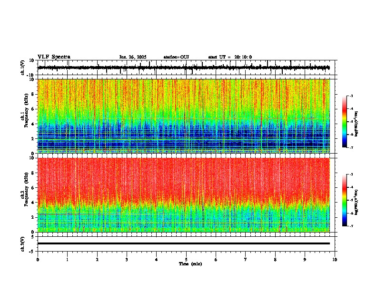Select the date text "Jan. 26, 2025"
The width and height of the screenshot is (377, 291).
[133, 57]
